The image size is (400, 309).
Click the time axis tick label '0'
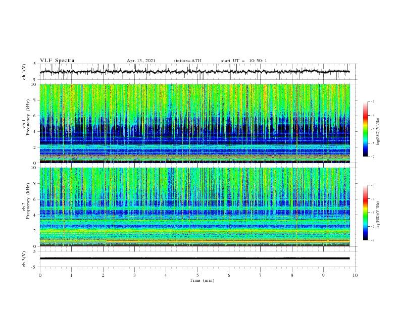pos(40,275)
